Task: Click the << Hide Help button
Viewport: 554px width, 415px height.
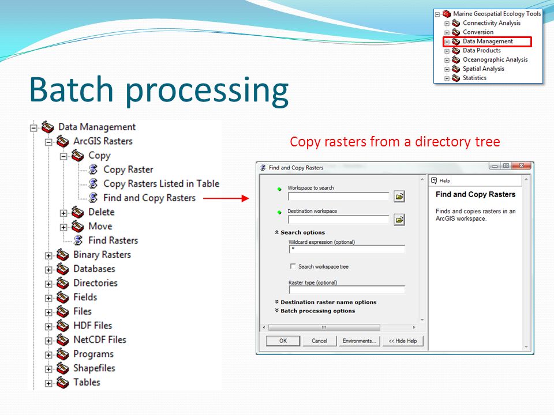Action: tap(403, 341)
